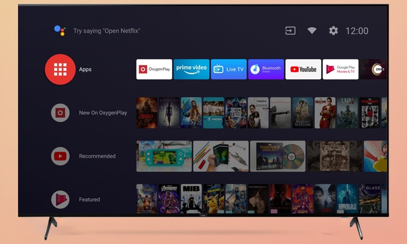Viewport: 407px width, 244px height.
Task: Open the MIB movie poster
Action: click(191, 199)
